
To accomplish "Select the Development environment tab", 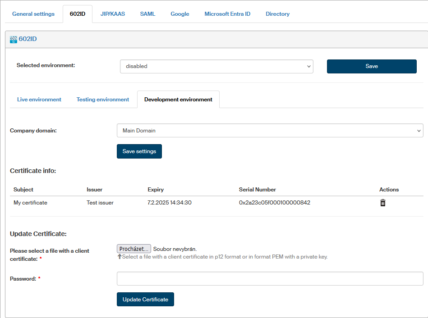I will point(178,100).
